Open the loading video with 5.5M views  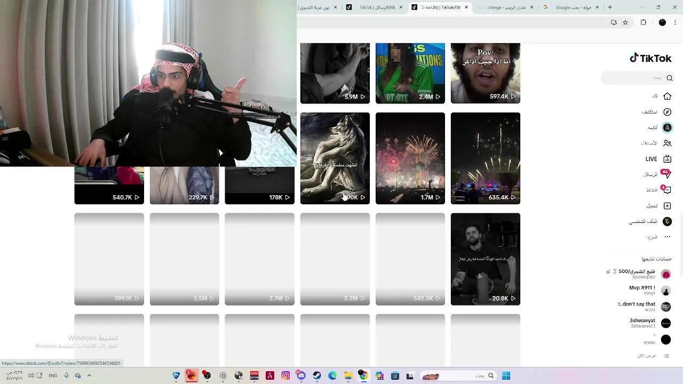[x=184, y=259]
